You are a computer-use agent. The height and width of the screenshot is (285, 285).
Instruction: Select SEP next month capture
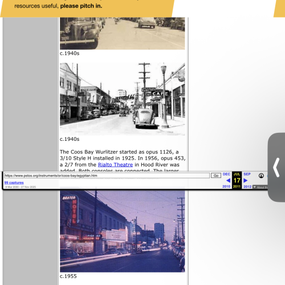(x=247, y=174)
